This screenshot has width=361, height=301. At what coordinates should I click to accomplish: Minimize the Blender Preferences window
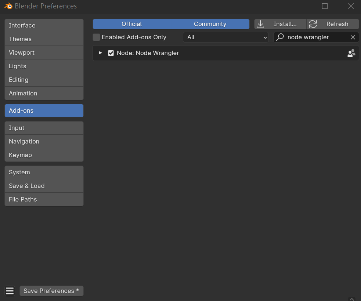299,6
